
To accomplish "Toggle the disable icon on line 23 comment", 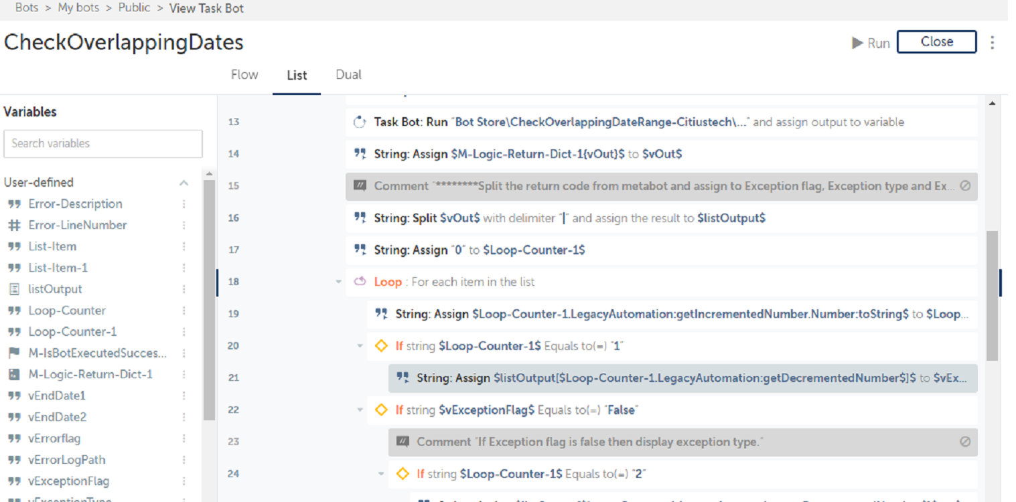I will tap(964, 442).
